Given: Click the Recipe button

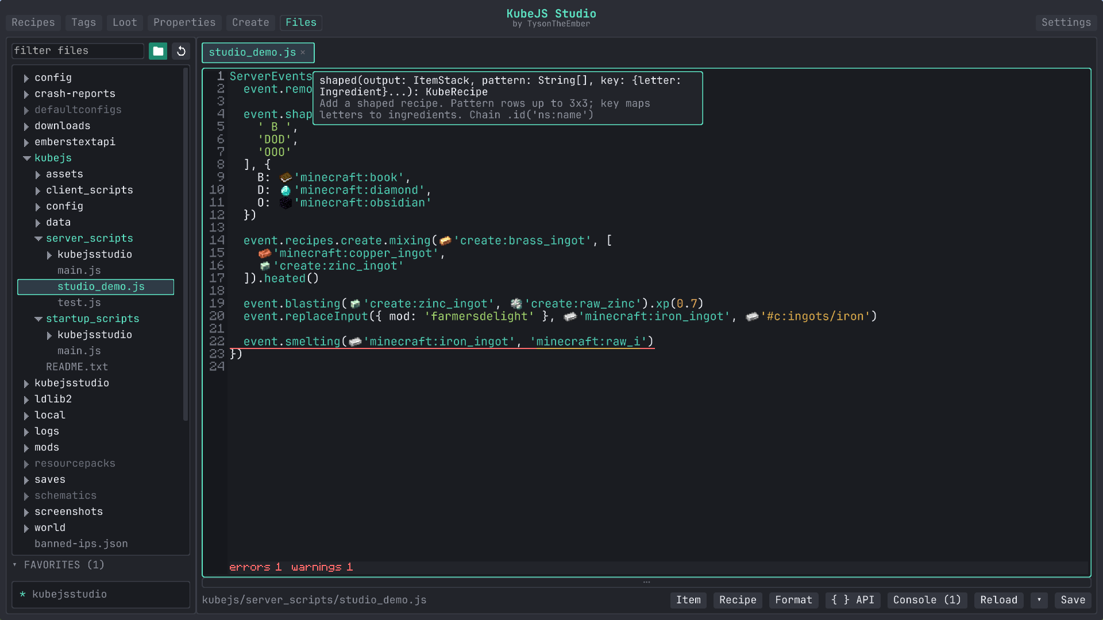Looking at the screenshot, I should click(x=738, y=600).
